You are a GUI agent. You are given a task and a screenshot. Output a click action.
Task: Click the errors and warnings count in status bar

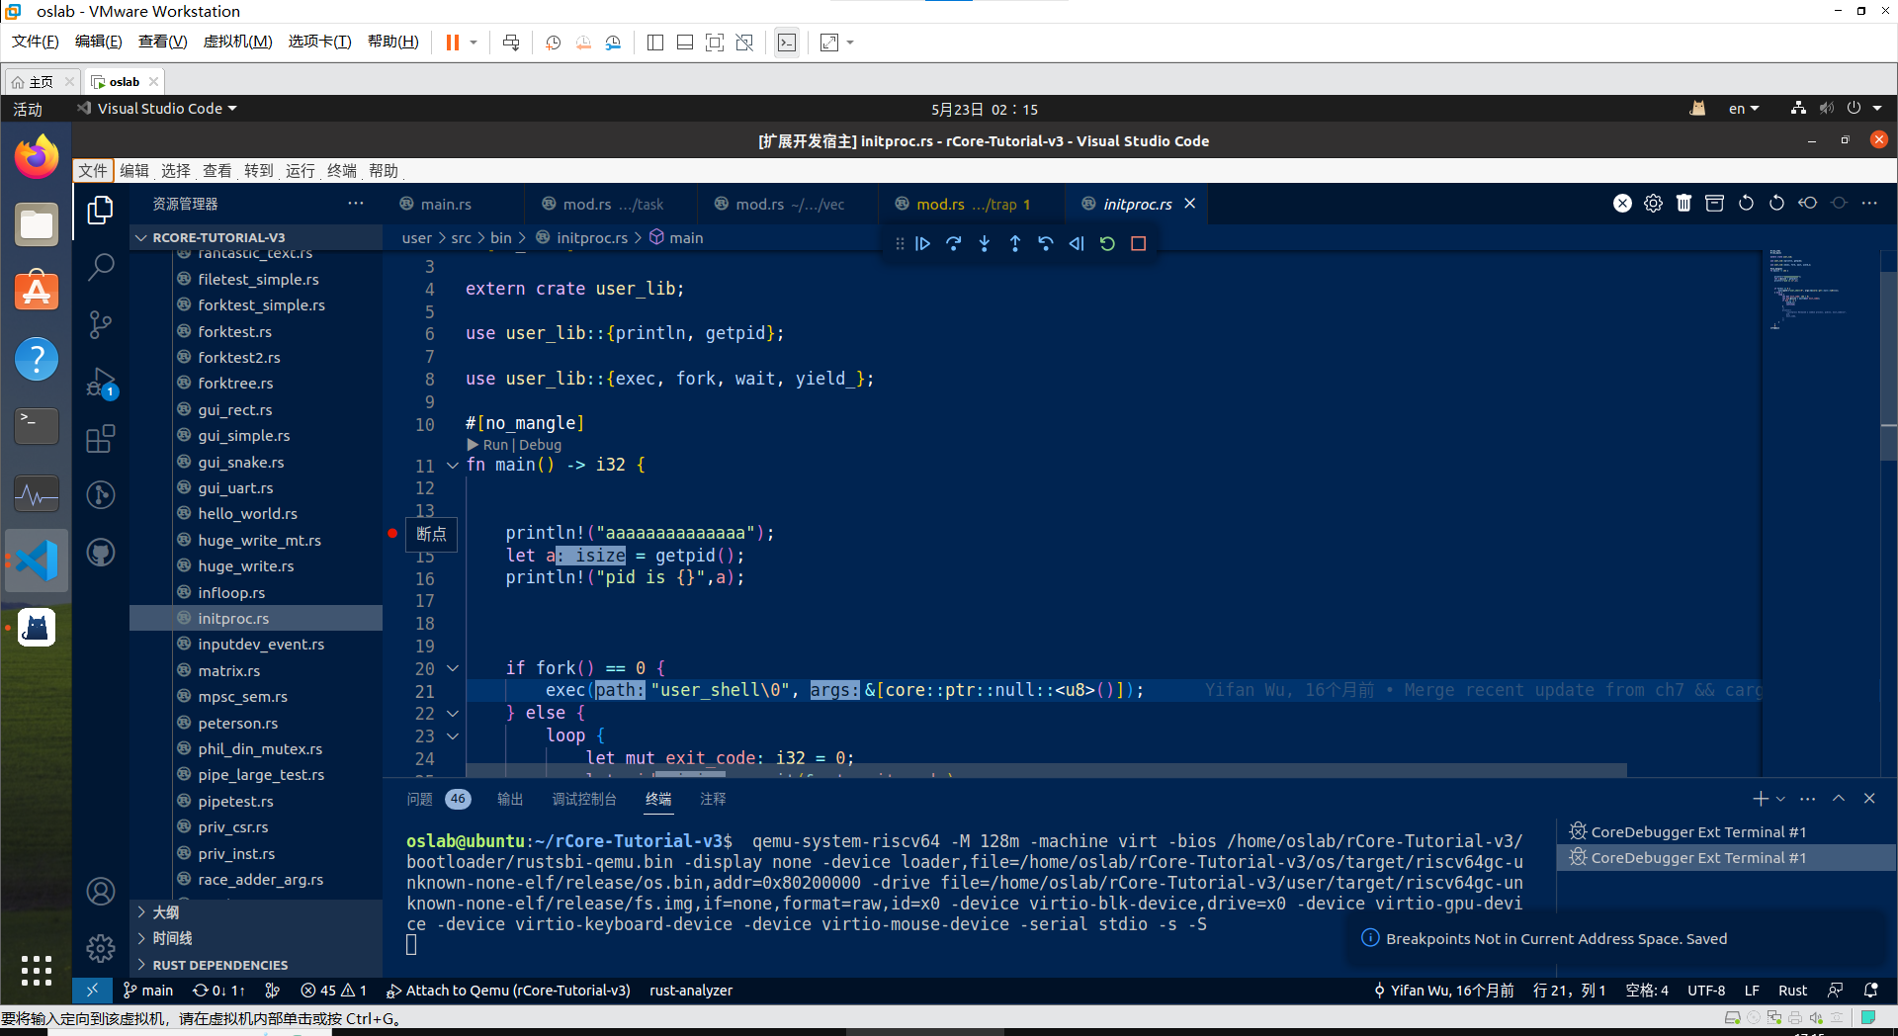coord(334,990)
